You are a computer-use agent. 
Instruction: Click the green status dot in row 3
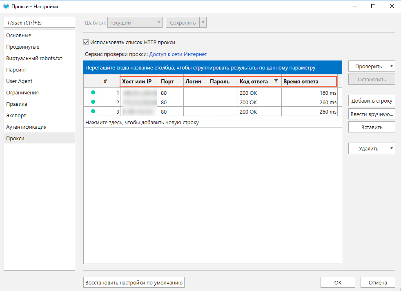tap(93, 111)
